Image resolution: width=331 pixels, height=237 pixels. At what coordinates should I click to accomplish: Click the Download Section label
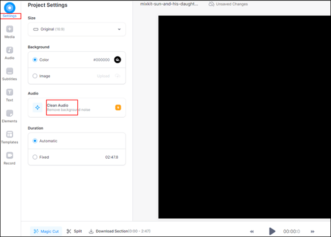click(x=112, y=231)
